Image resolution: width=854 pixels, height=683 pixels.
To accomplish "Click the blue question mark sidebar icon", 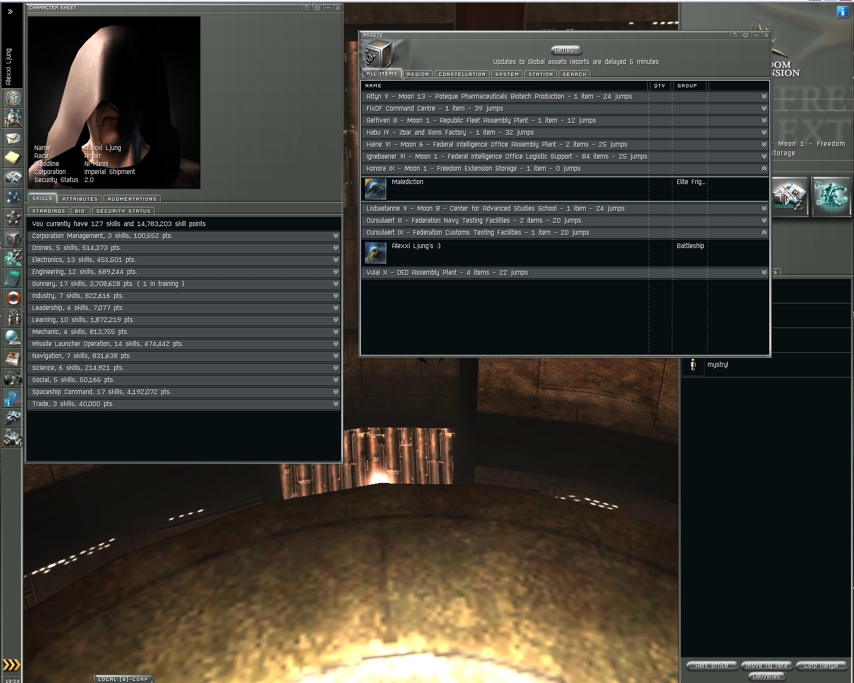I will (x=13, y=398).
